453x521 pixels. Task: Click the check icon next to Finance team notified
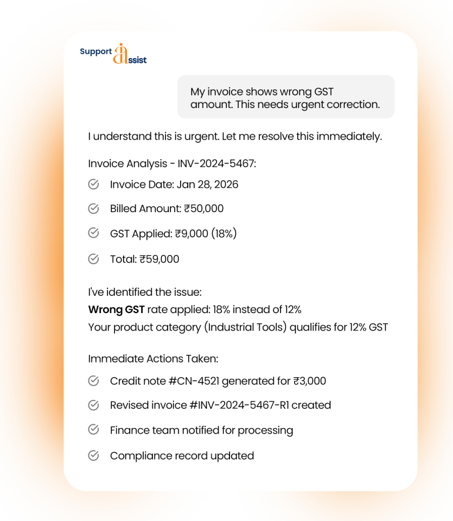(93, 430)
